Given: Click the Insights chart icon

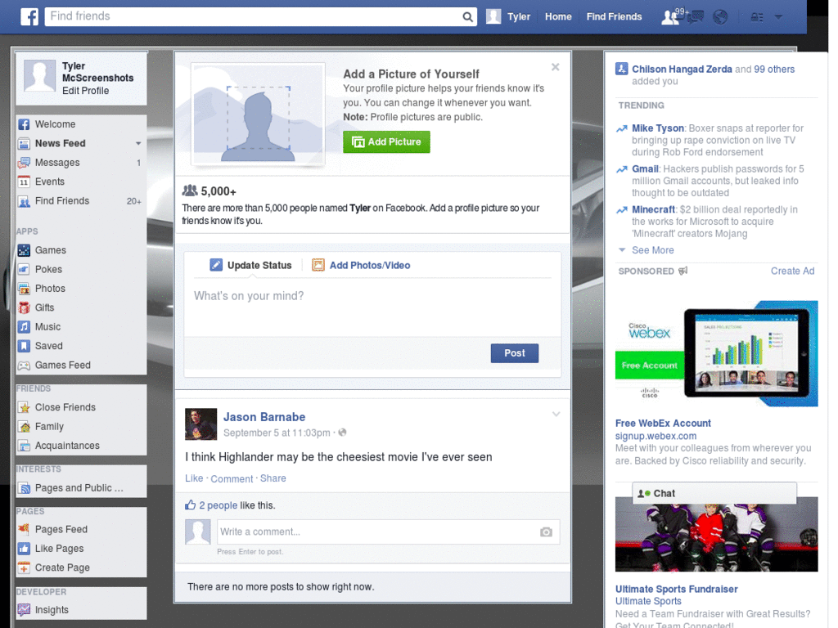Looking at the screenshot, I should 24,609.
